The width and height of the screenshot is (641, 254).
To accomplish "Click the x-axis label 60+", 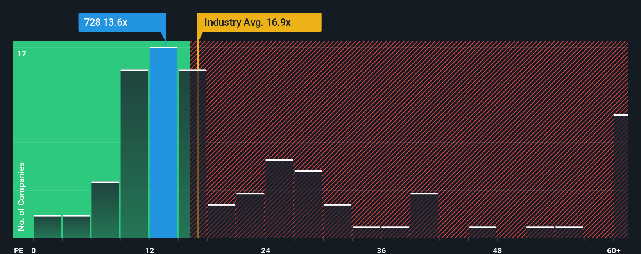I will 614,250.
